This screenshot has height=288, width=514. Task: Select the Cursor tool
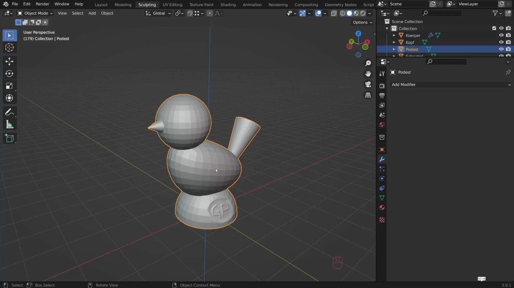(x=9, y=47)
